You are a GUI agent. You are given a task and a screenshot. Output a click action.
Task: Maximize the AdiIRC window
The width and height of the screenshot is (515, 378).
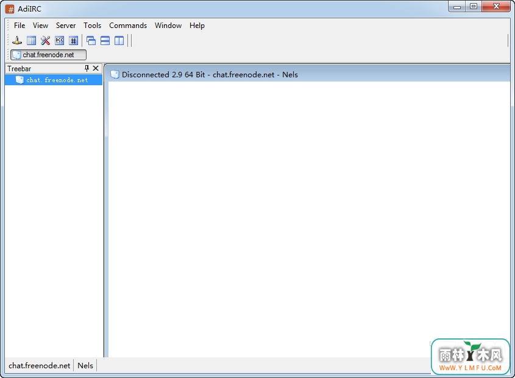tap(474, 7)
